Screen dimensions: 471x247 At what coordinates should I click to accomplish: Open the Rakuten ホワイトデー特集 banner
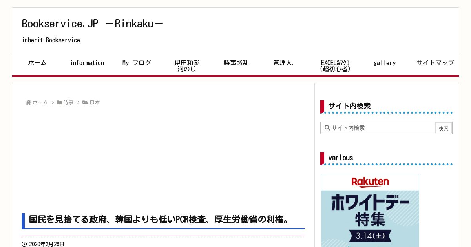[x=370, y=211]
